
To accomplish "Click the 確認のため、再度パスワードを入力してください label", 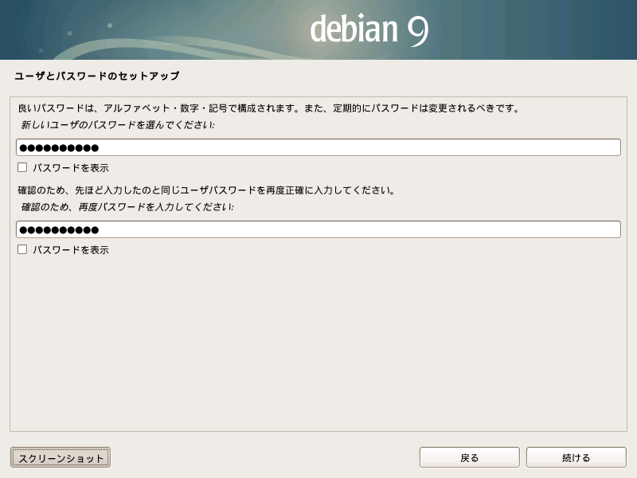I will [127, 207].
